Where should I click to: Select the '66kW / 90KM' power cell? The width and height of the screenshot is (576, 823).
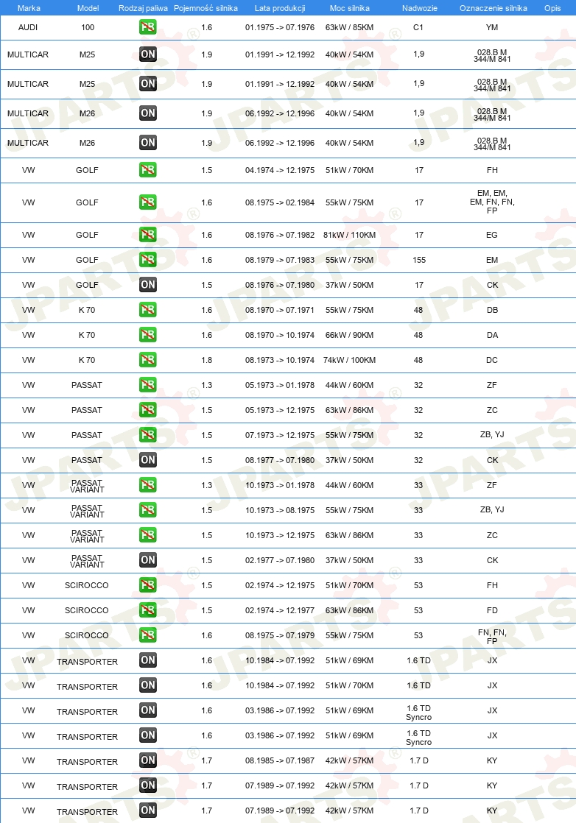(x=349, y=335)
